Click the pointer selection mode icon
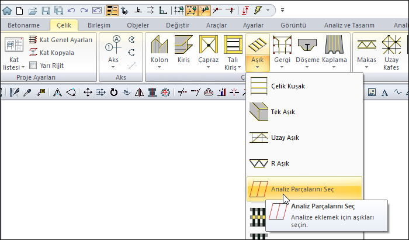The height and width of the screenshot is (240, 409). (x=124, y=11)
